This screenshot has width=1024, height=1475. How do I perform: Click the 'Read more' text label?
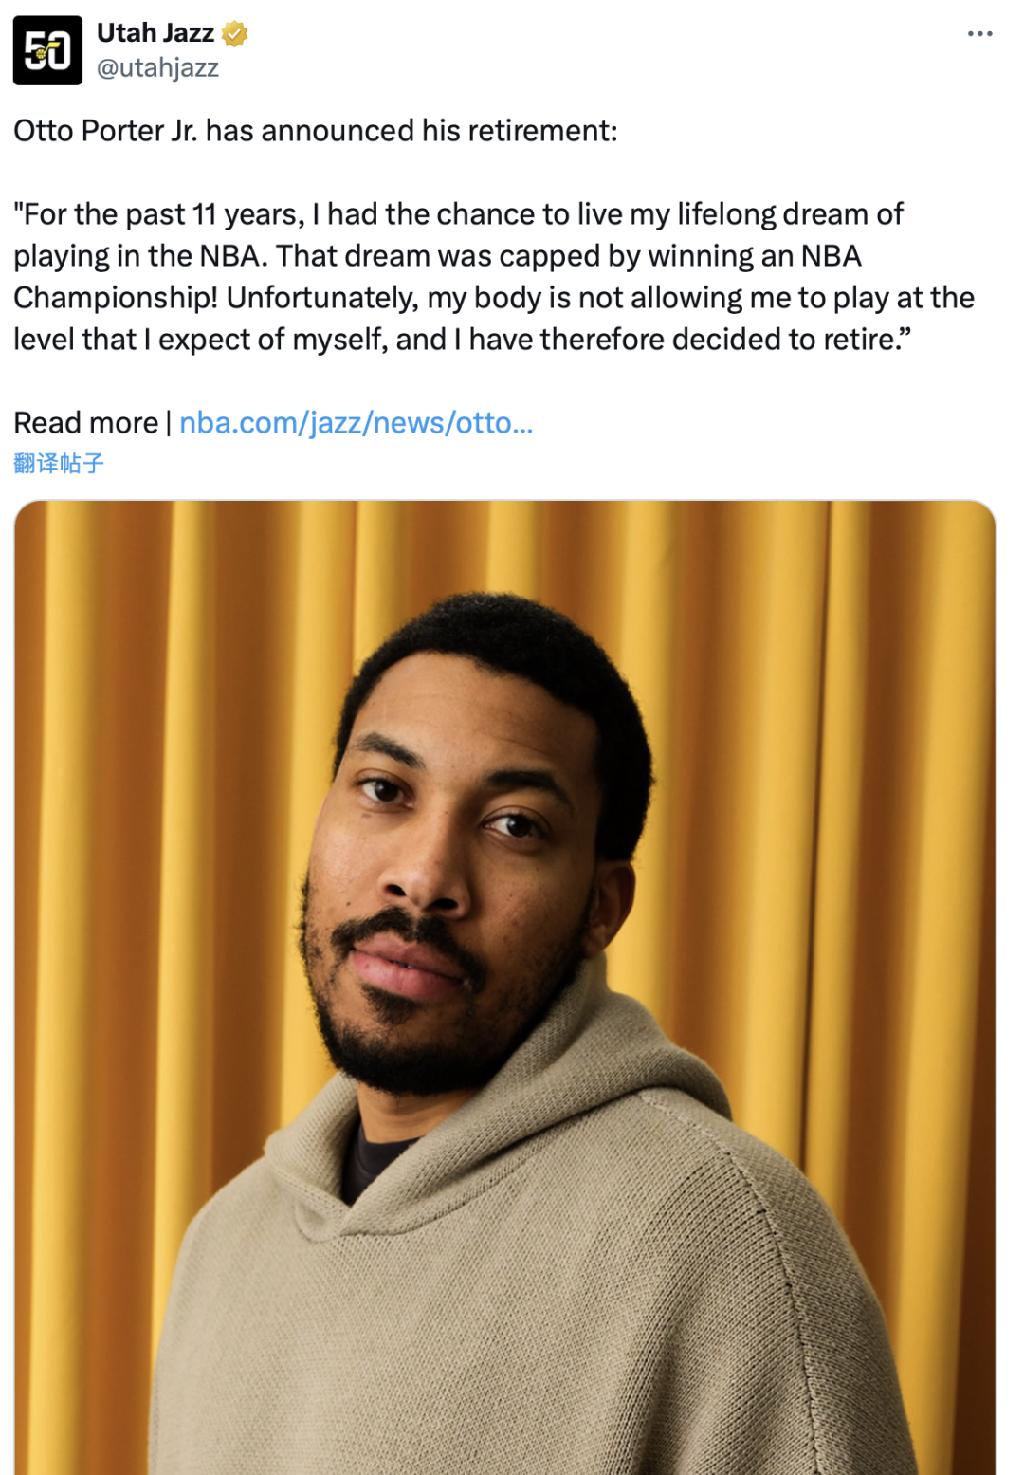click(x=86, y=422)
